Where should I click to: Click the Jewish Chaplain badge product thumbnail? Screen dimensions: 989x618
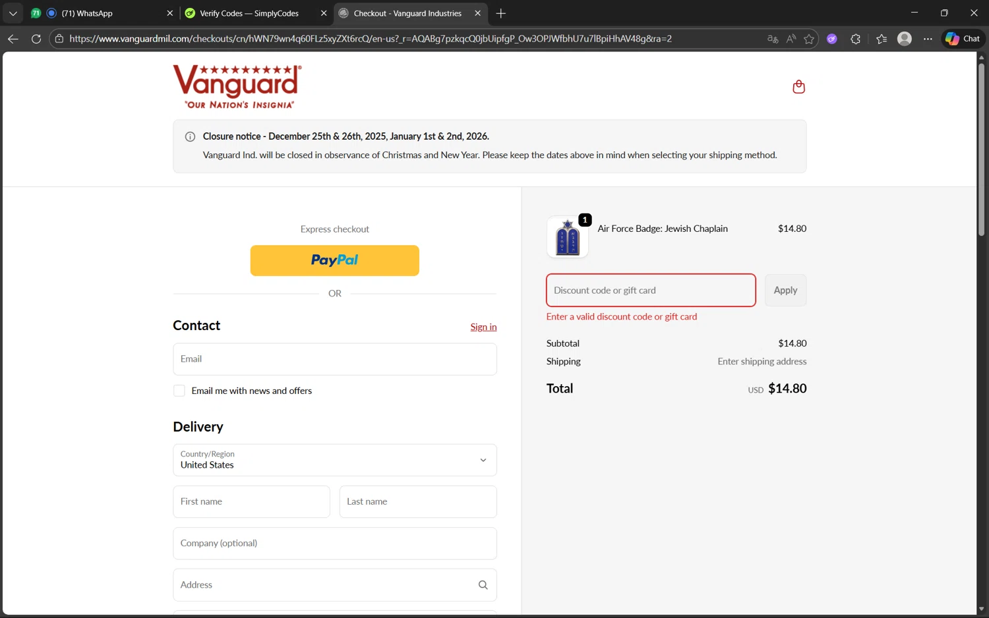[568, 237]
